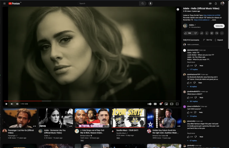Viewport: 229px width, 148px height.
Task: Open Britain's Got Talent channel avatar
Action: 149,131
